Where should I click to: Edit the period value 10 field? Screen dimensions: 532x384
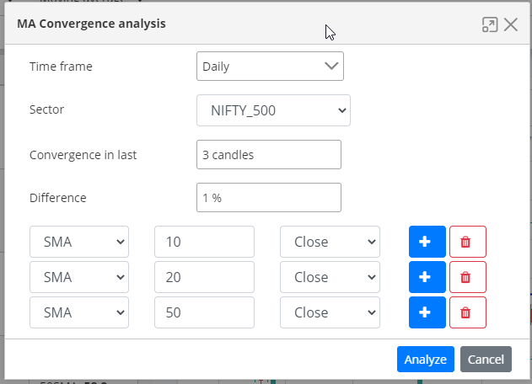[204, 242]
